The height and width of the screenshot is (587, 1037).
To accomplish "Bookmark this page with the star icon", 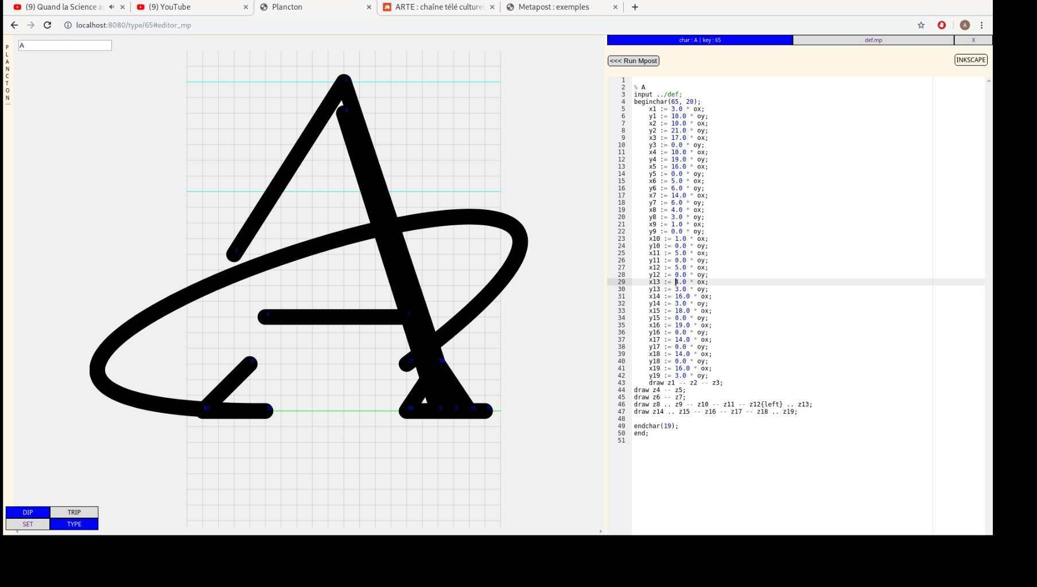I will pos(921,25).
